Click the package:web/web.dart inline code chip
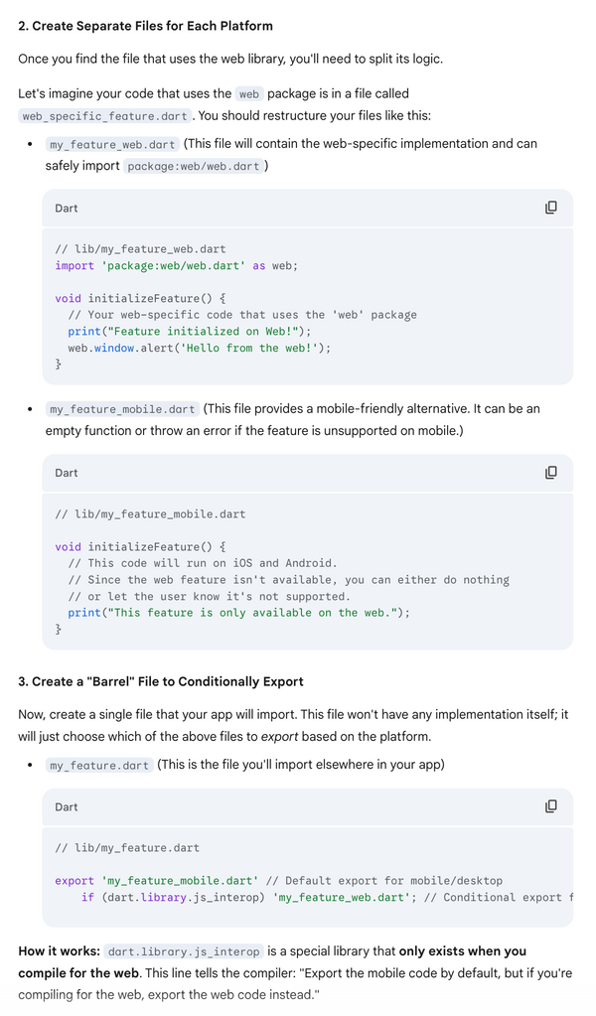 coord(194,166)
